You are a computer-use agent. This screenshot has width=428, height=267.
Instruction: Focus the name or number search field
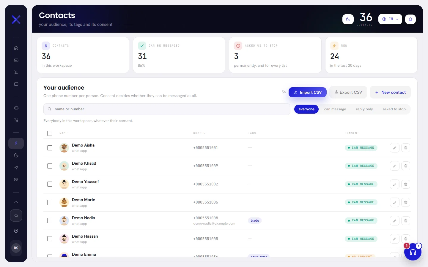167,109
